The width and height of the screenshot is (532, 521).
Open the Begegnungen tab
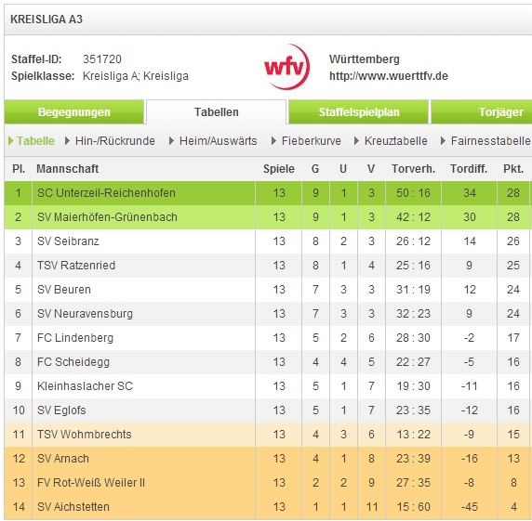point(74,112)
